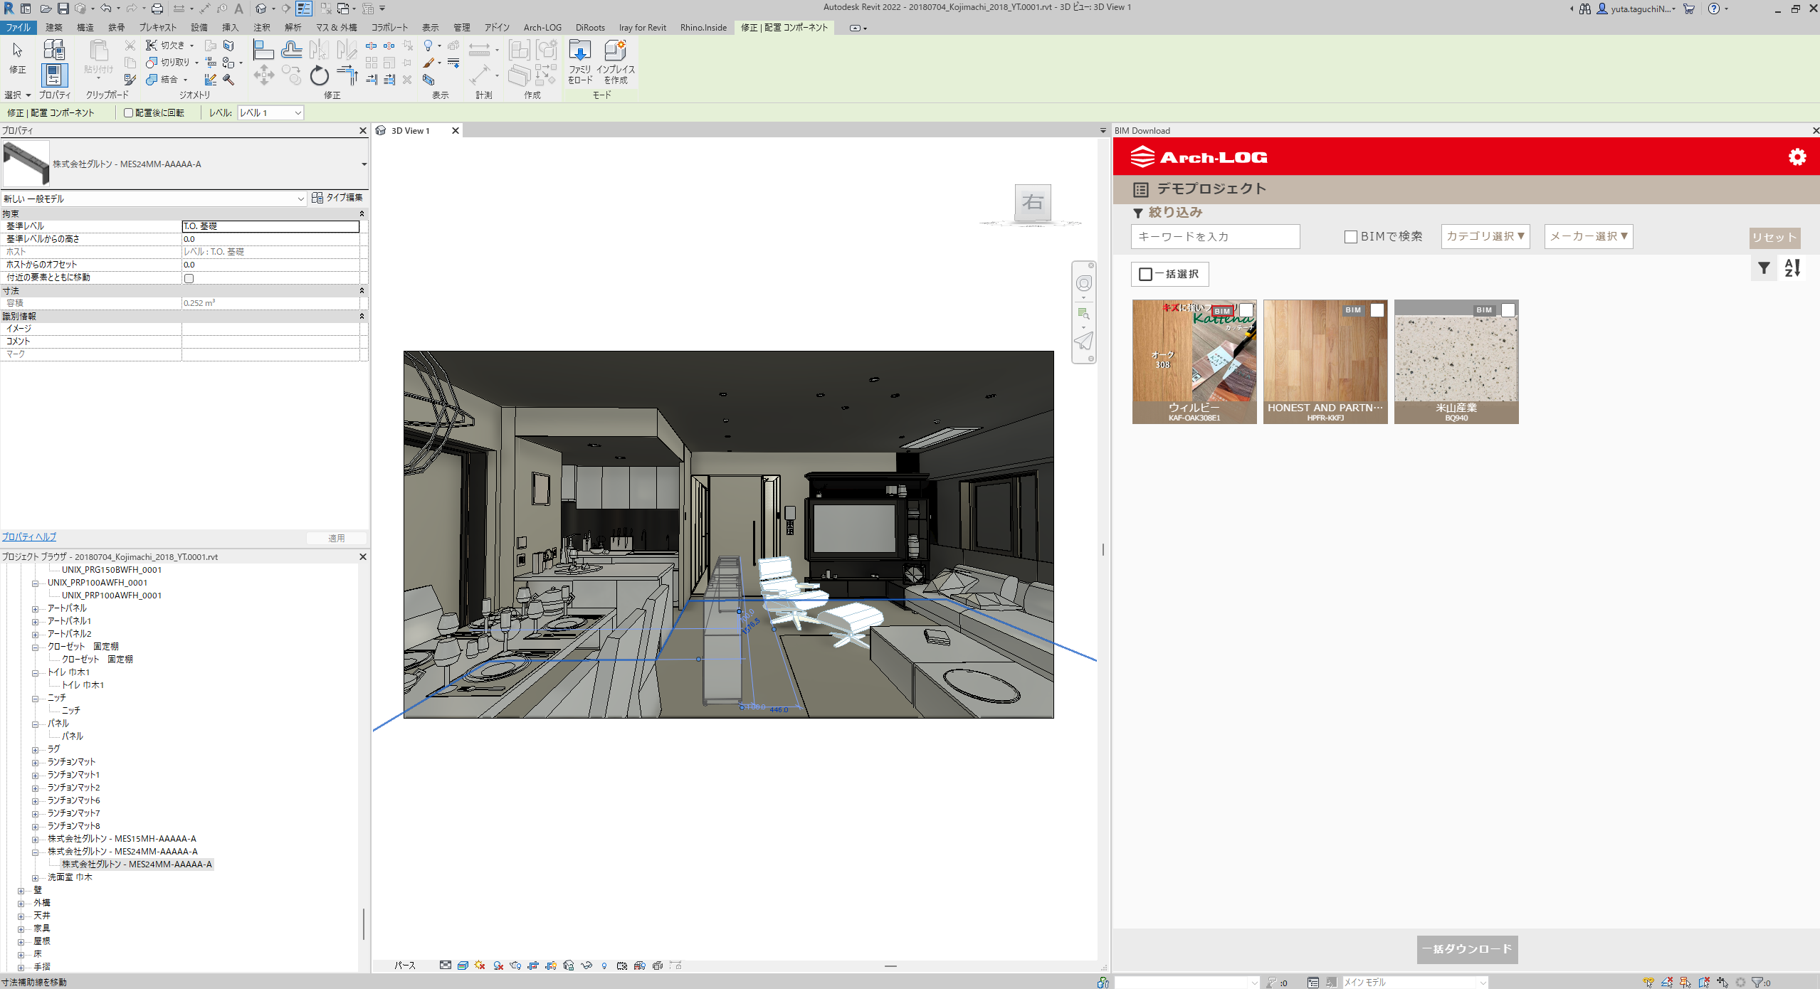
Task: Open the プロパティ ヘルプ link
Action: [29, 537]
